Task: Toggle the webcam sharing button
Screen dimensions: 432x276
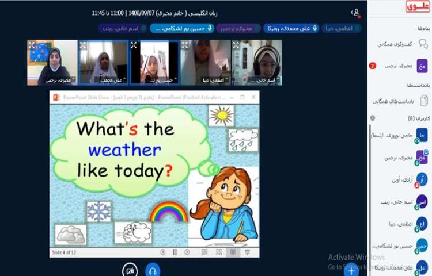Action: tap(130, 270)
